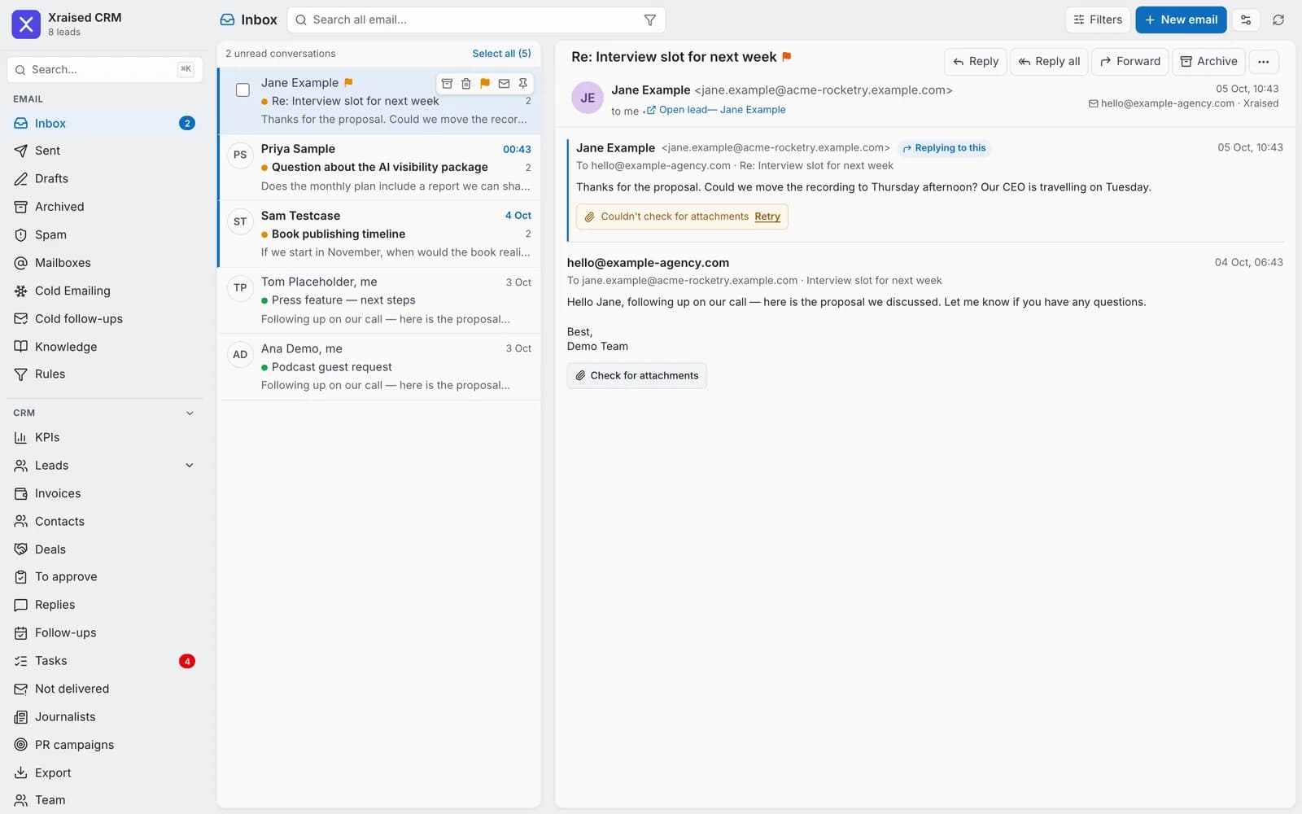Archive the Jane Example conversation via hover icon
This screenshot has height=814, width=1302.
coord(447,83)
